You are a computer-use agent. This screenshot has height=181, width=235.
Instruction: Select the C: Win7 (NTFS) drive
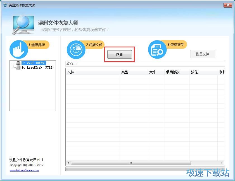click(x=34, y=63)
